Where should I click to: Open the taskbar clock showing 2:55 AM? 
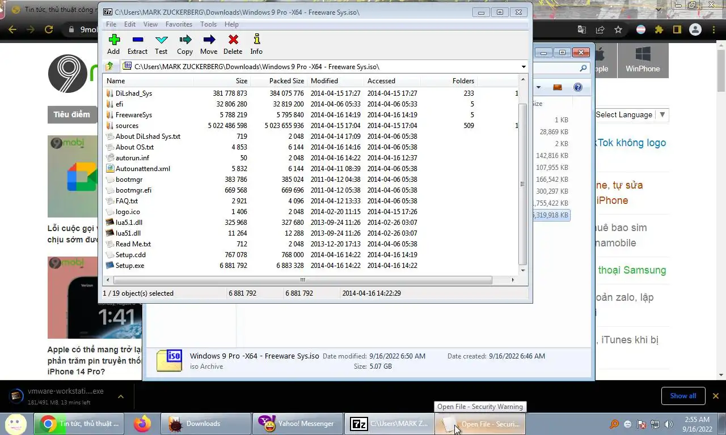pyautogui.click(x=697, y=424)
